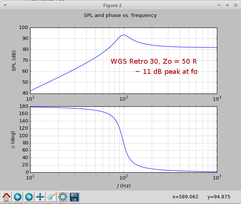Click the phase curve at the 90 degree crossing
The width and height of the screenshot is (241, 204).
point(123,140)
